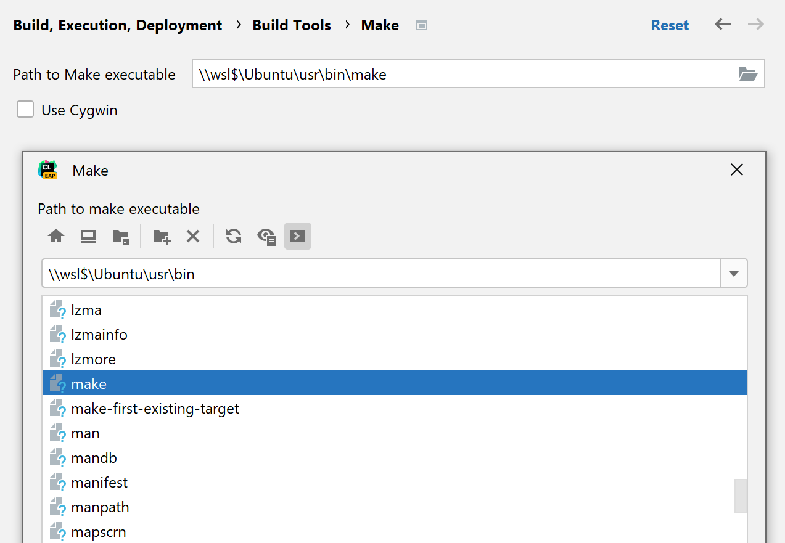Click the Home directory icon
785x543 pixels.
[x=56, y=236]
